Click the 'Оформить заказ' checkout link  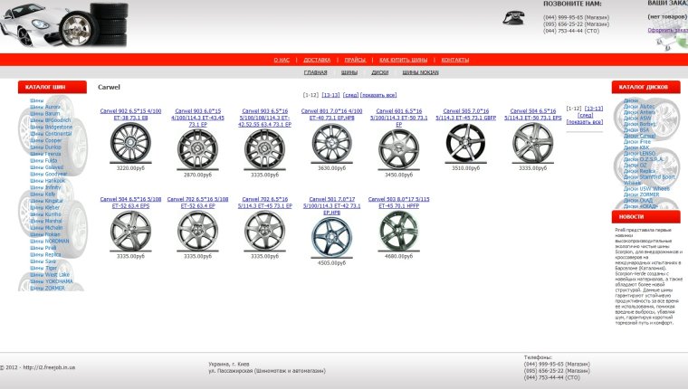pyautogui.click(x=667, y=30)
